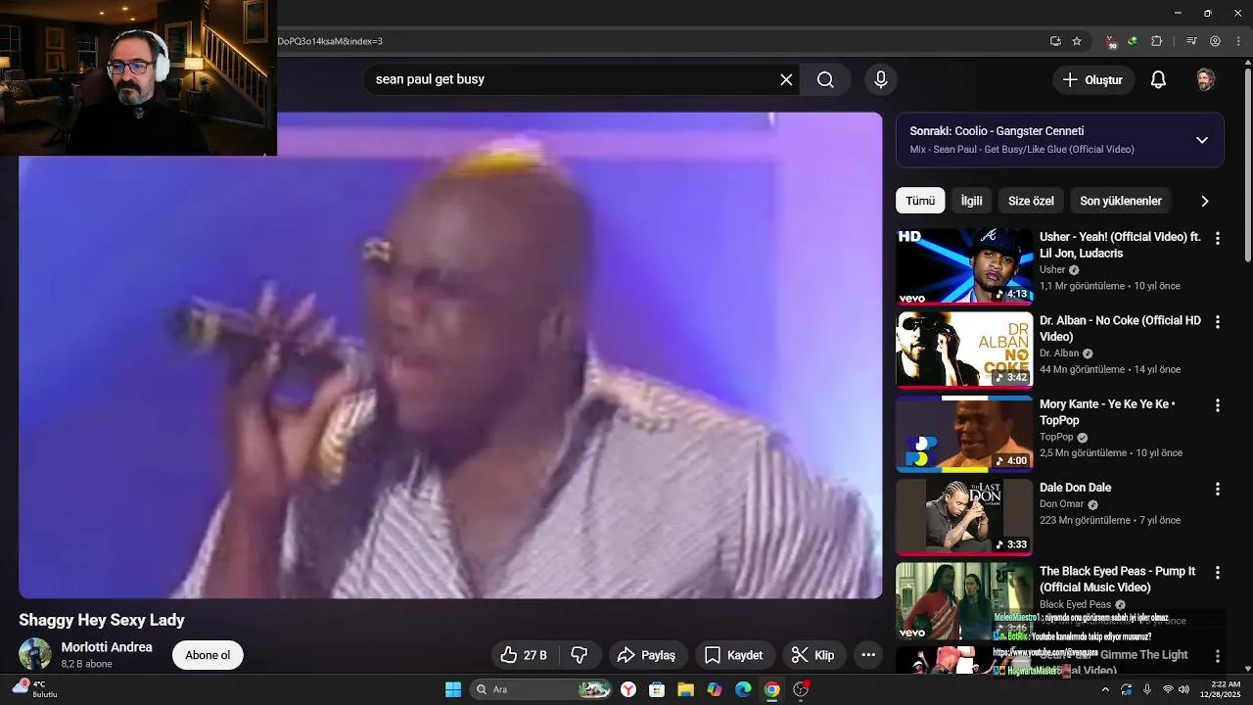Clear the search box with the X icon
Image resolution: width=1253 pixels, height=705 pixels.
786,79
